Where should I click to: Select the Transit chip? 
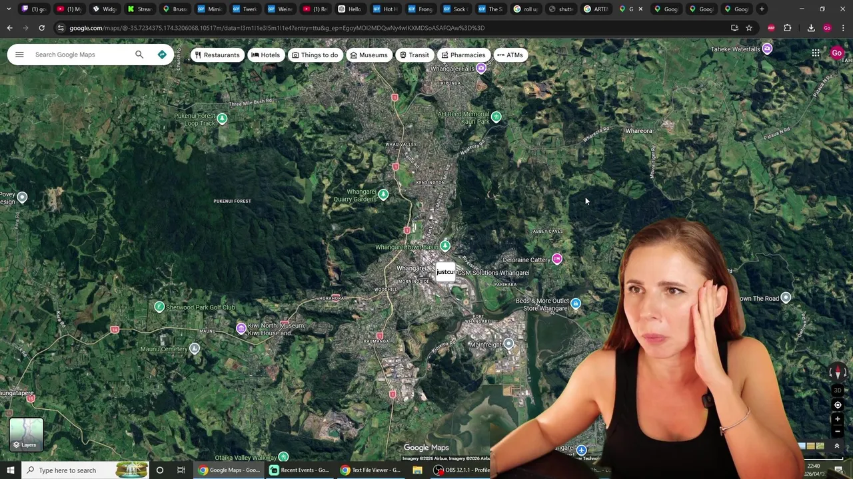coord(414,55)
